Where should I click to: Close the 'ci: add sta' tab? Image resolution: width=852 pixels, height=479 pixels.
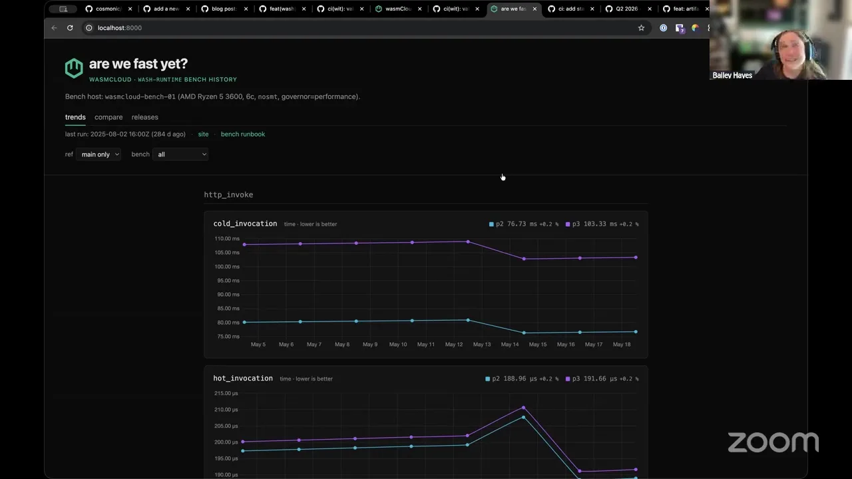pos(592,9)
